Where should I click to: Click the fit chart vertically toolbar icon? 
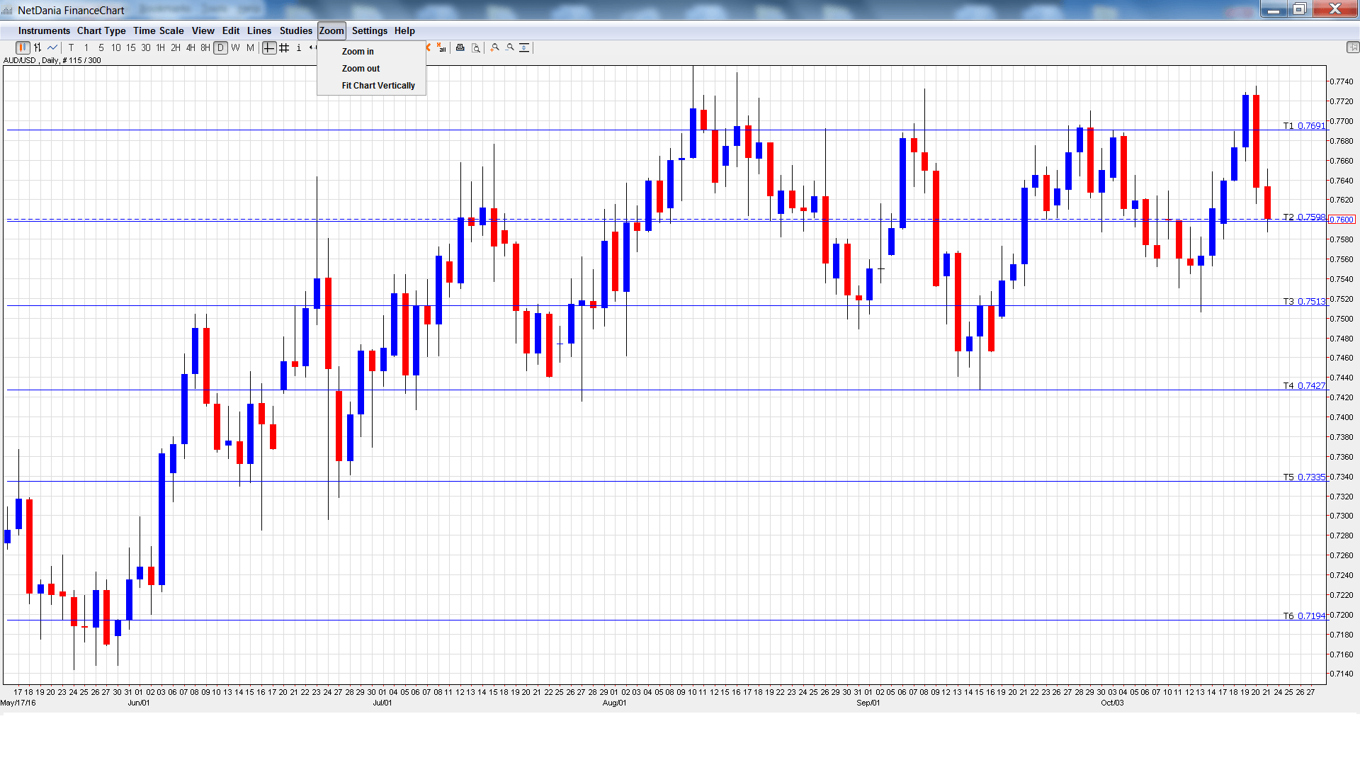pyautogui.click(x=525, y=48)
